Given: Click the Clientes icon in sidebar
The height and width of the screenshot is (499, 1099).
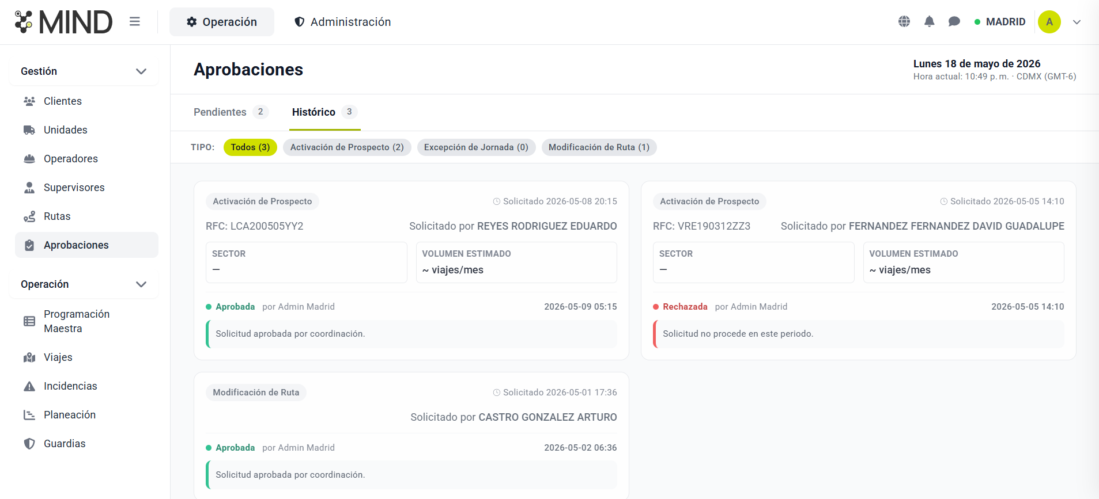Looking at the screenshot, I should [29, 101].
